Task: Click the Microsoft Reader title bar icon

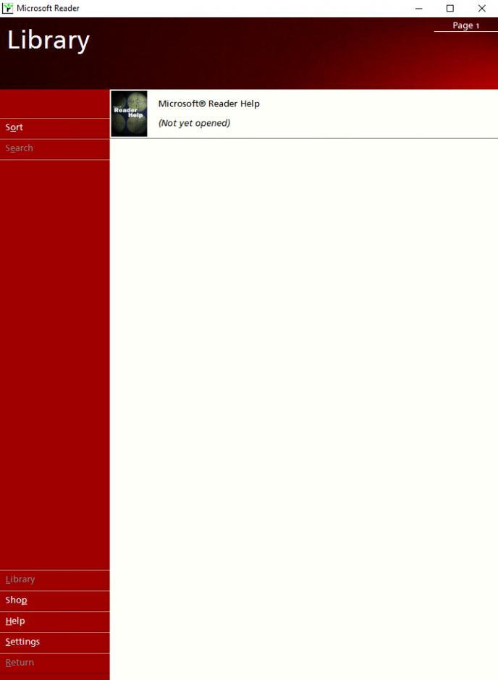Action: click(8, 8)
